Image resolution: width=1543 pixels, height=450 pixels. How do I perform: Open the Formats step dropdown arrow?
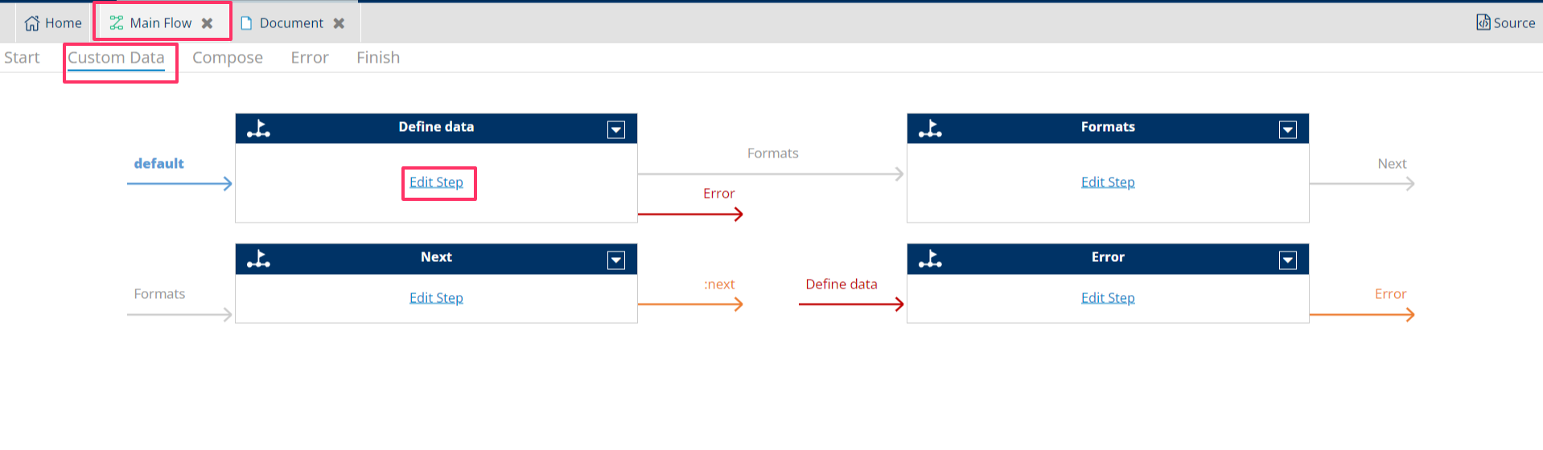[1288, 129]
